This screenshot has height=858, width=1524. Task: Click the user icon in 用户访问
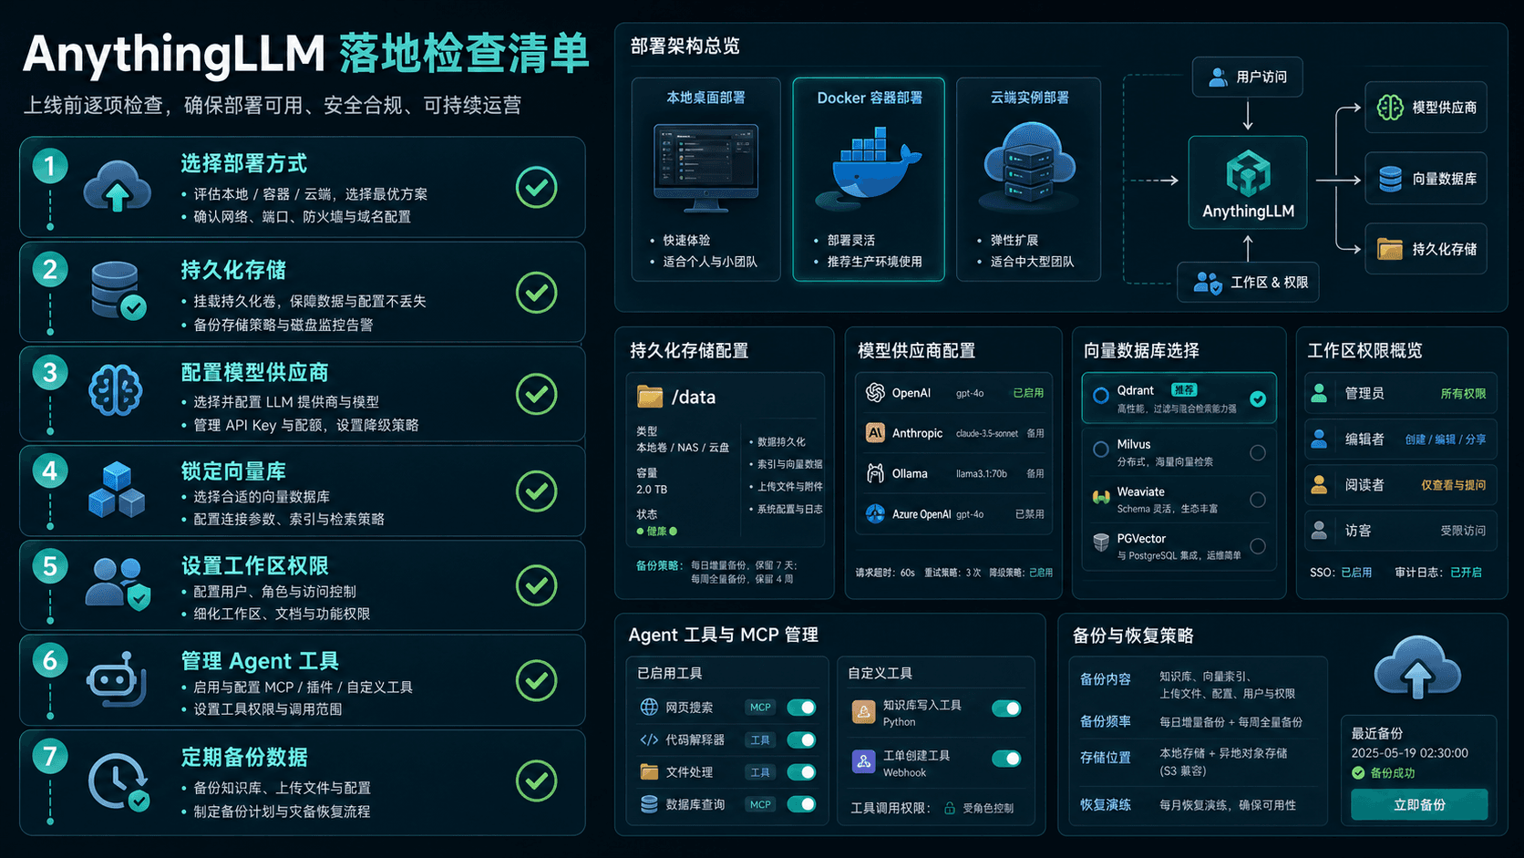(1218, 78)
